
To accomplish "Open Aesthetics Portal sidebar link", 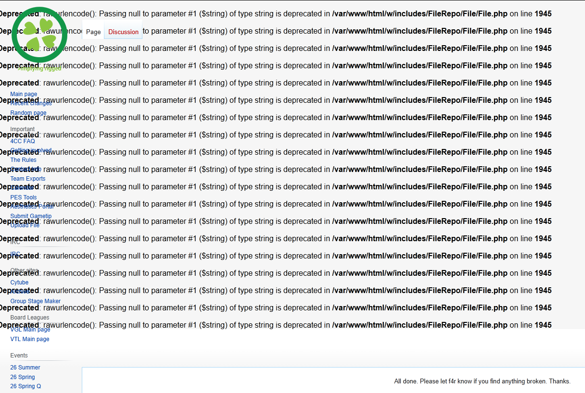I will click(x=32, y=207).
